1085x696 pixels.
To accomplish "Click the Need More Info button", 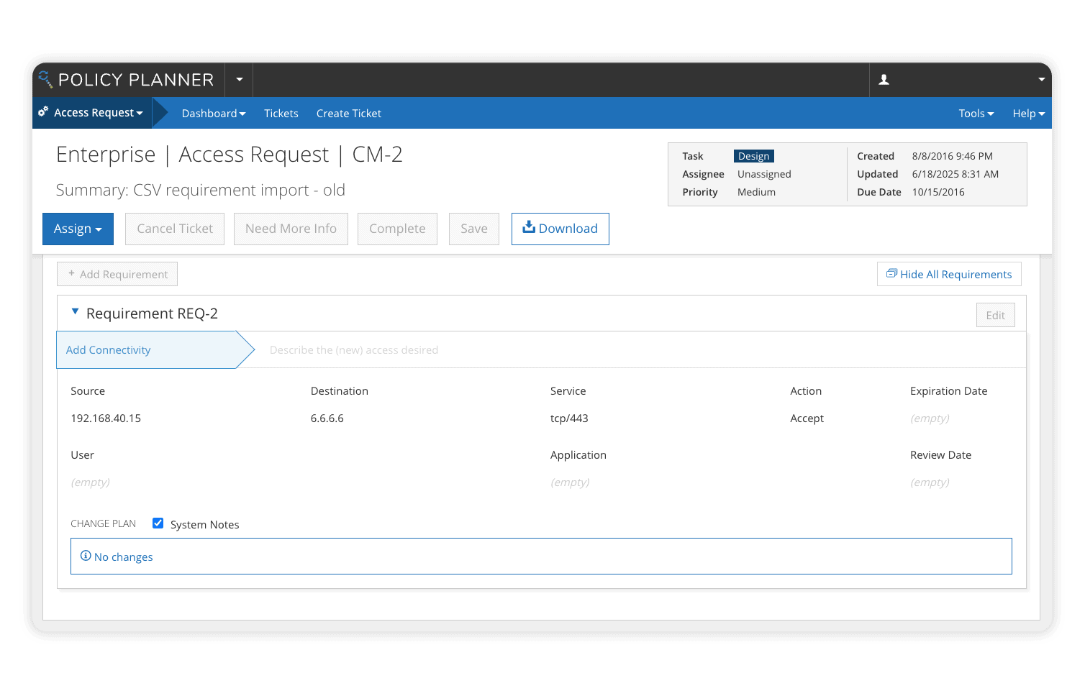I will tap(291, 229).
